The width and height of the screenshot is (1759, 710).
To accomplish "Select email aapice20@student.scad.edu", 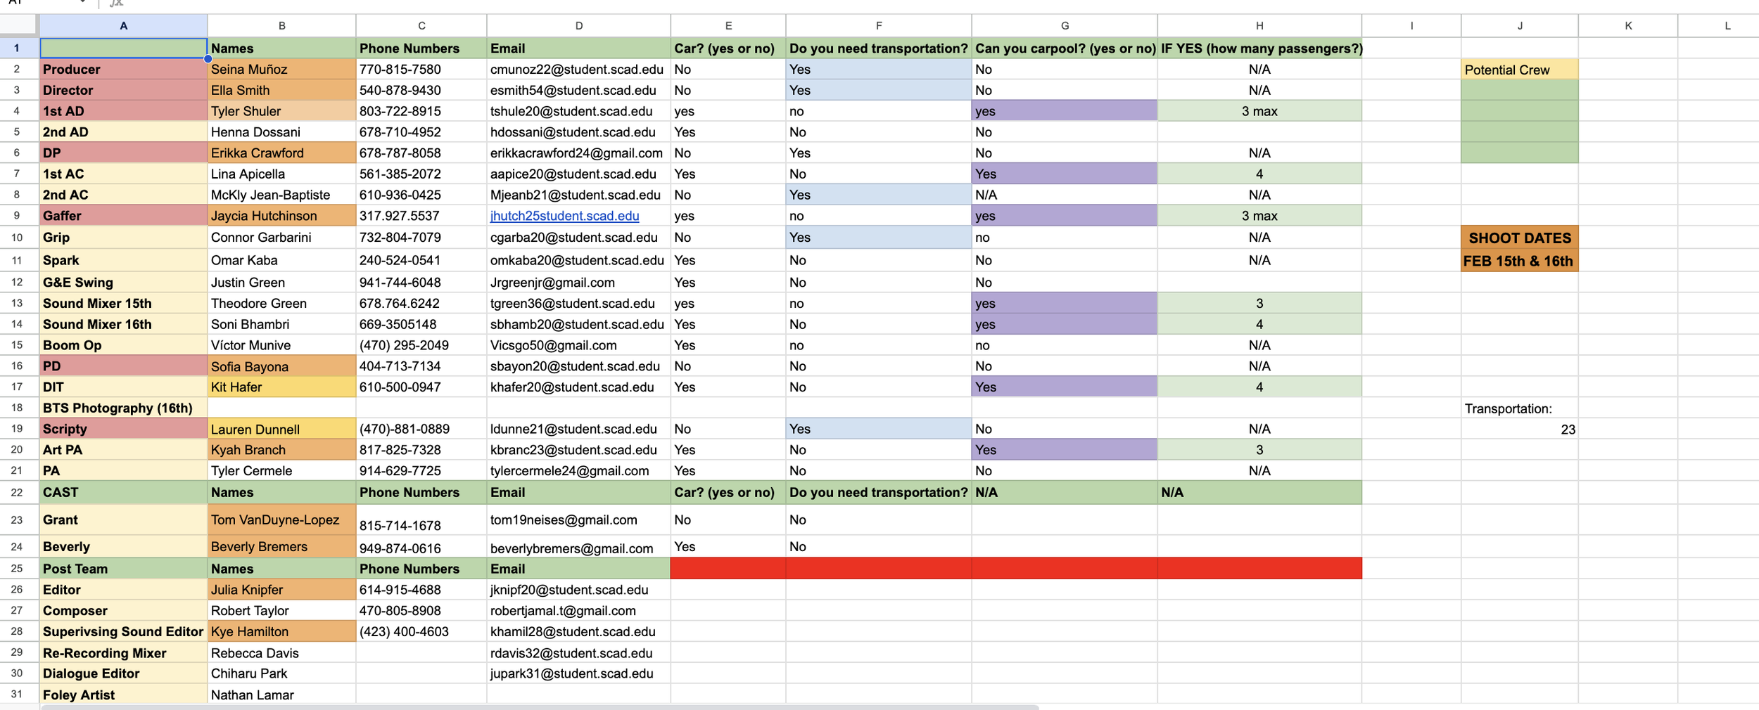I will (x=578, y=174).
